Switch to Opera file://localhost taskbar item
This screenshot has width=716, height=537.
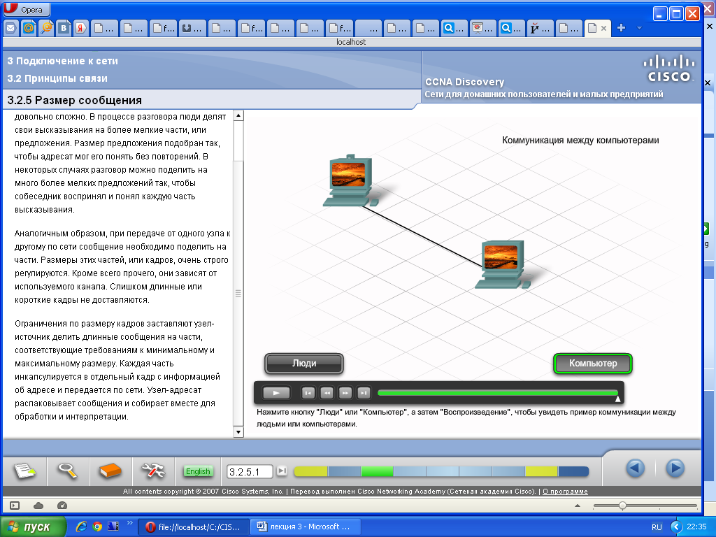point(194,527)
